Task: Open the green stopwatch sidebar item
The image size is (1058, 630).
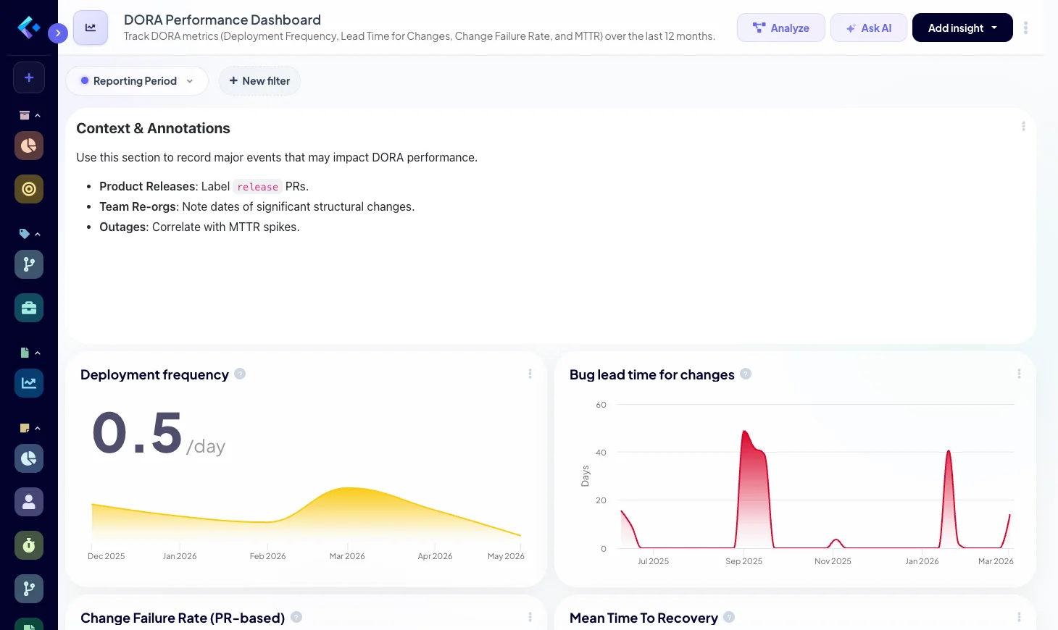Action: (x=29, y=545)
